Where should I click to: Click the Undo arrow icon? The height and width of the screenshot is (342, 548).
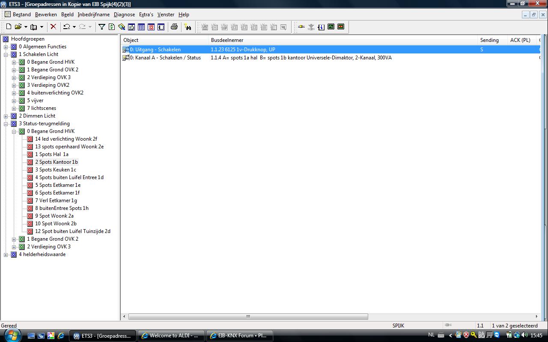[66, 27]
